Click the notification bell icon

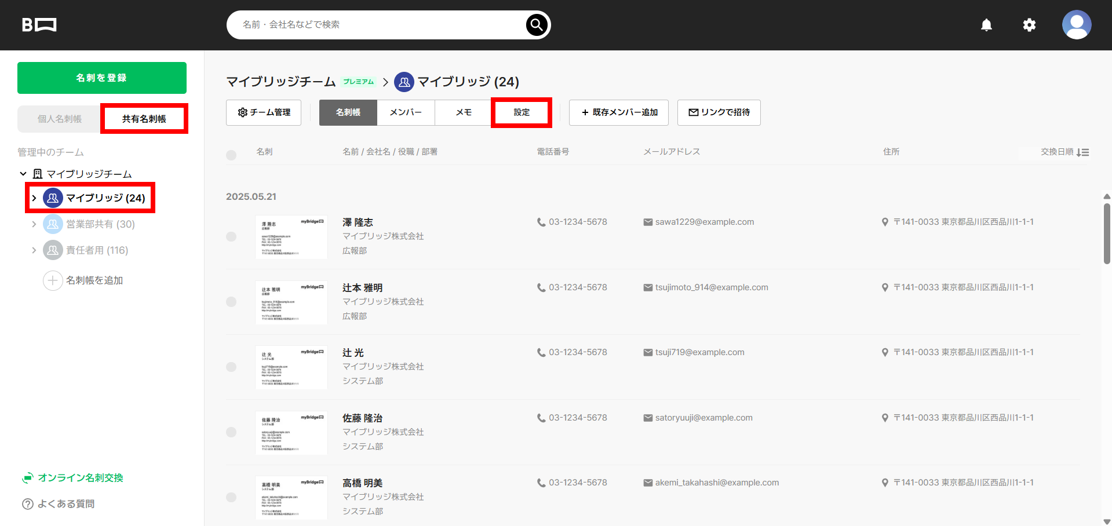tap(986, 25)
